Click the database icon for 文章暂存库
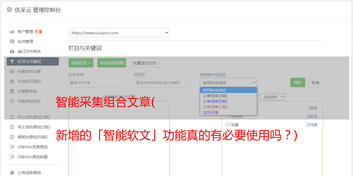The image size is (353, 176). point(12,91)
